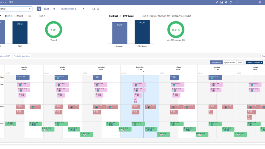The image size is (265, 149).
Task: Click the € 981 Verschil donut chart
Action: 54,30
